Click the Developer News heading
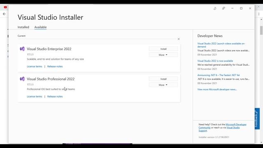This screenshot has width=263, height=148. (210, 36)
